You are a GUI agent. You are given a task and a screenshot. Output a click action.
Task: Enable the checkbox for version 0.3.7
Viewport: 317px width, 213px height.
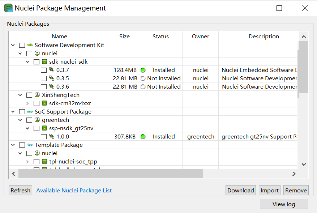coord(44,70)
